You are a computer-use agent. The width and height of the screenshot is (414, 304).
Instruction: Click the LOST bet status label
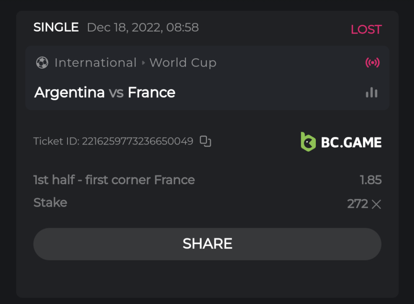pyautogui.click(x=366, y=29)
